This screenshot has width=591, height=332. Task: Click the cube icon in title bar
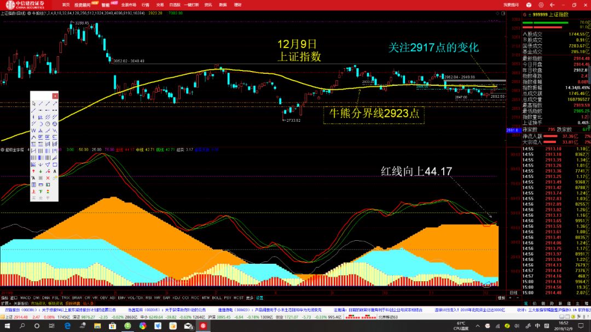click(529, 5)
